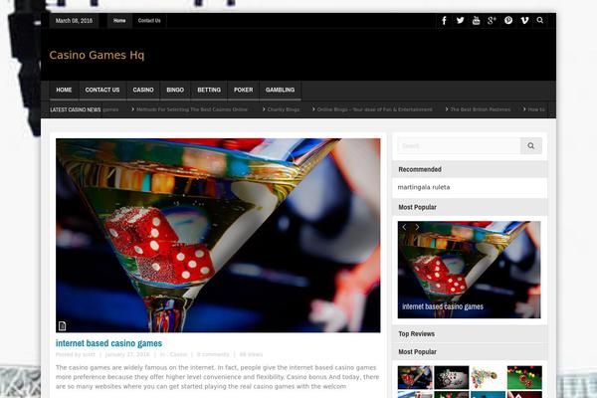Open the Vimeo icon in header
Screen dimensions: 597x398
(x=524, y=21)
